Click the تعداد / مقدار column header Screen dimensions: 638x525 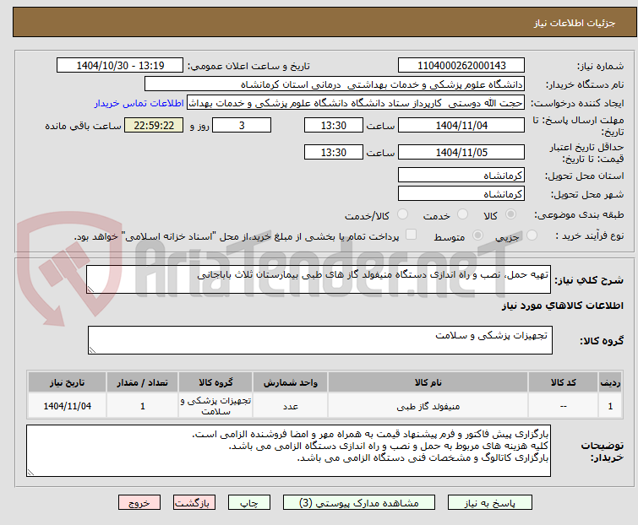(143, 382)
